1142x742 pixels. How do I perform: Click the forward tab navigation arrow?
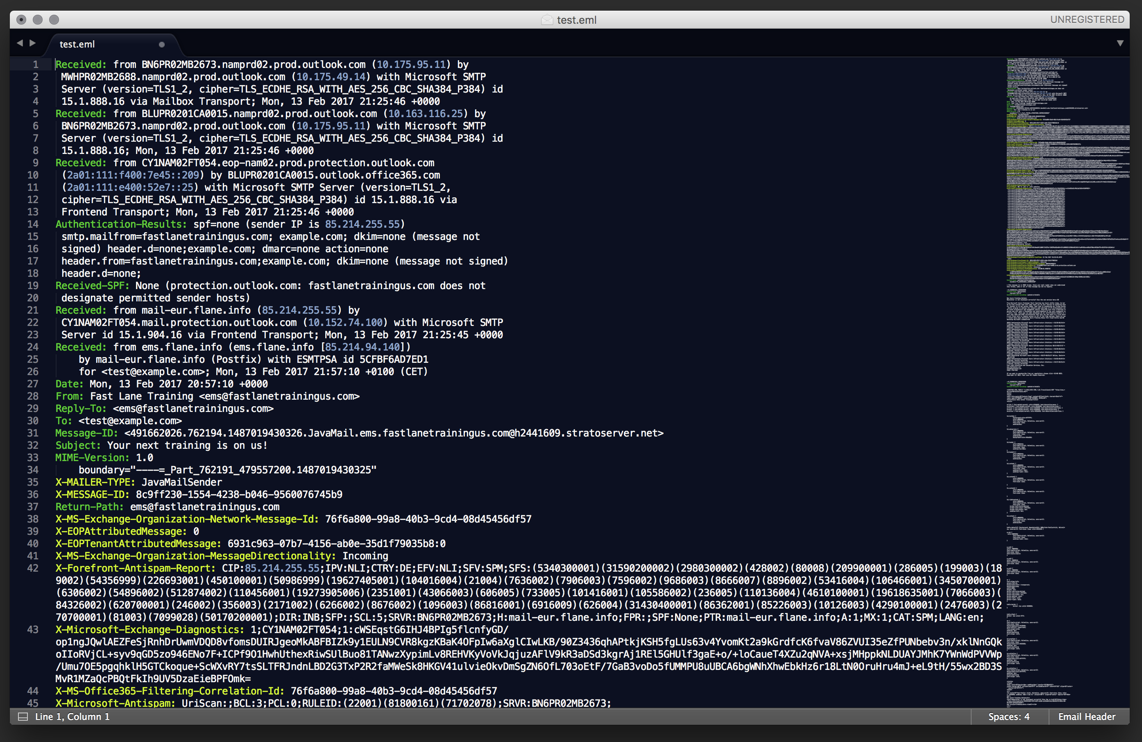tap(33, 43)
